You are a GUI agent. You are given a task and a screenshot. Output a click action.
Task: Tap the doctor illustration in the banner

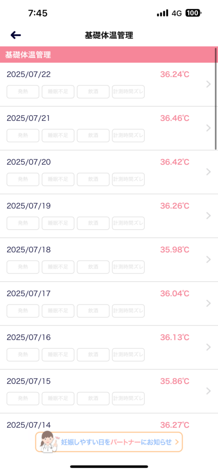(47, 441)
